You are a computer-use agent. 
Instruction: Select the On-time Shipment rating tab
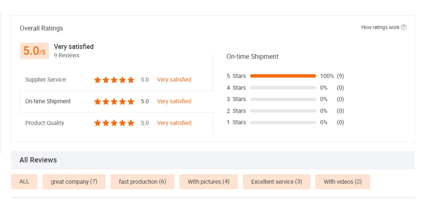pyautogui.click(x=48, y=102)
